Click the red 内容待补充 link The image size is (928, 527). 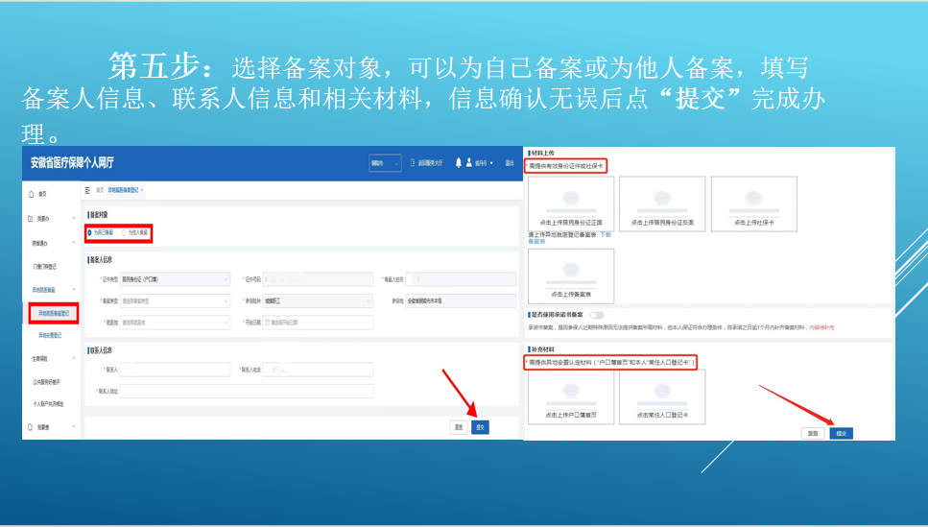(x=822, y=327)
